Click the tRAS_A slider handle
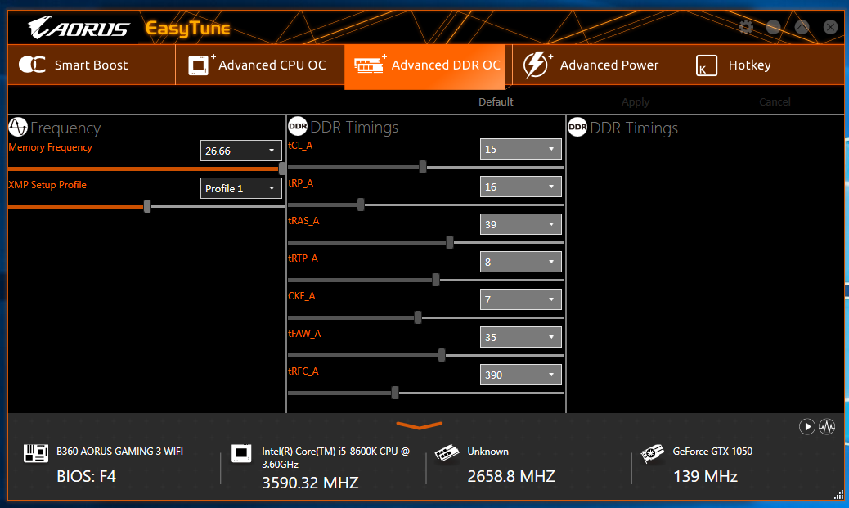849x508 pixels. point(449,242)
